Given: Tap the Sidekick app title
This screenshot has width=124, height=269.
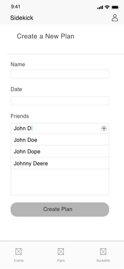Looking at the screenshot, I should tap(21, 18).
